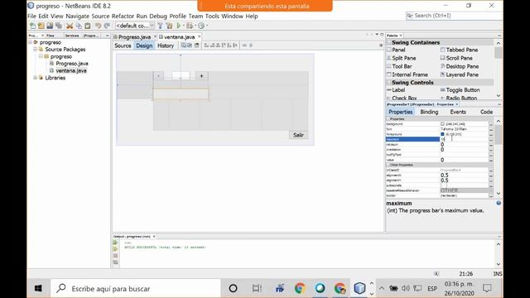Switch to the Progreso.java editor tab
Screen dimensions: 530x298
click(x=134, y=36)
